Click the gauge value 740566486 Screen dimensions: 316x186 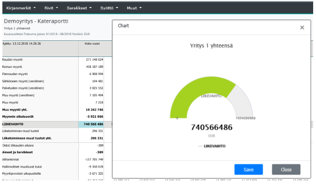tap(212, 127)
